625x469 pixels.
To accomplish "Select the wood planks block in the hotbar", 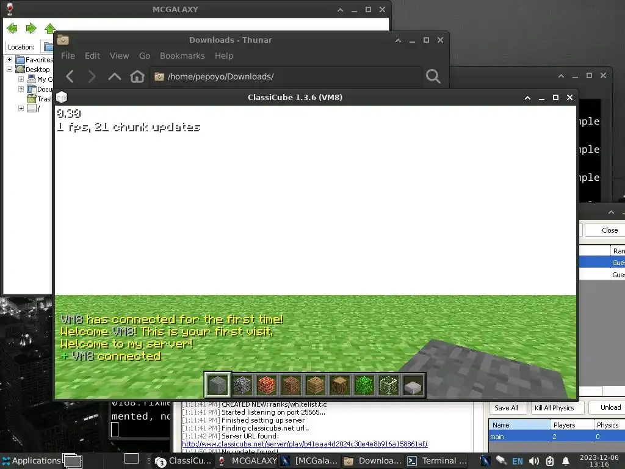I will click(x=316, y=385).
